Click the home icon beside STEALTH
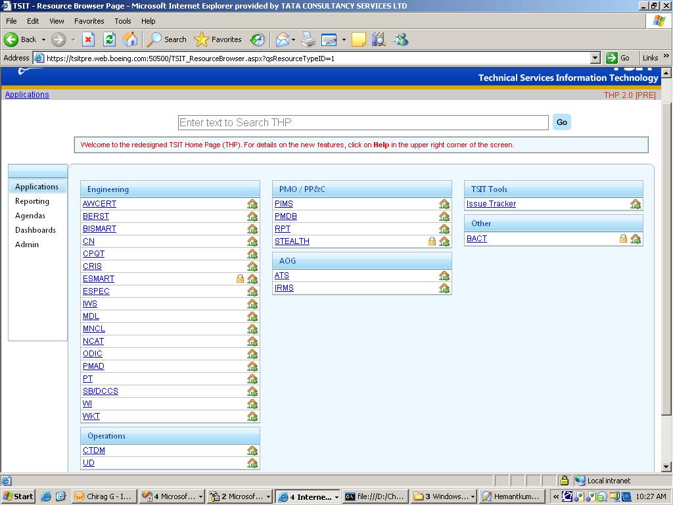Screen dimensions: 673x505 tap(444, 241)
